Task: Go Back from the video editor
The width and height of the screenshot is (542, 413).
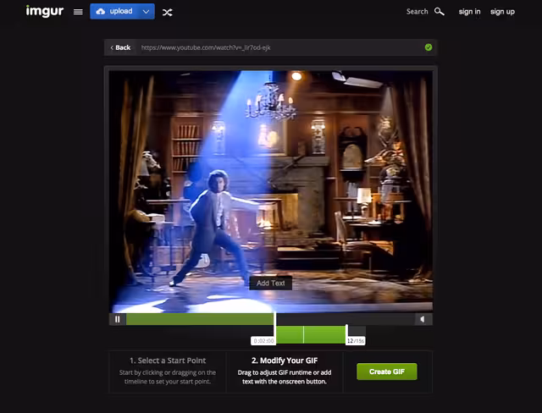Action: point(120,47)
